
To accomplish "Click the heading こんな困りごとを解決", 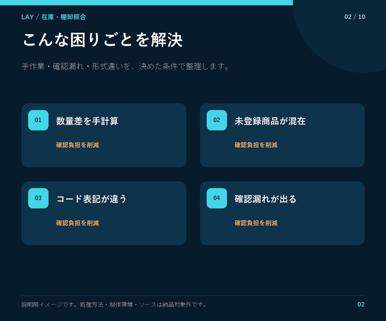I will (103, 40).
